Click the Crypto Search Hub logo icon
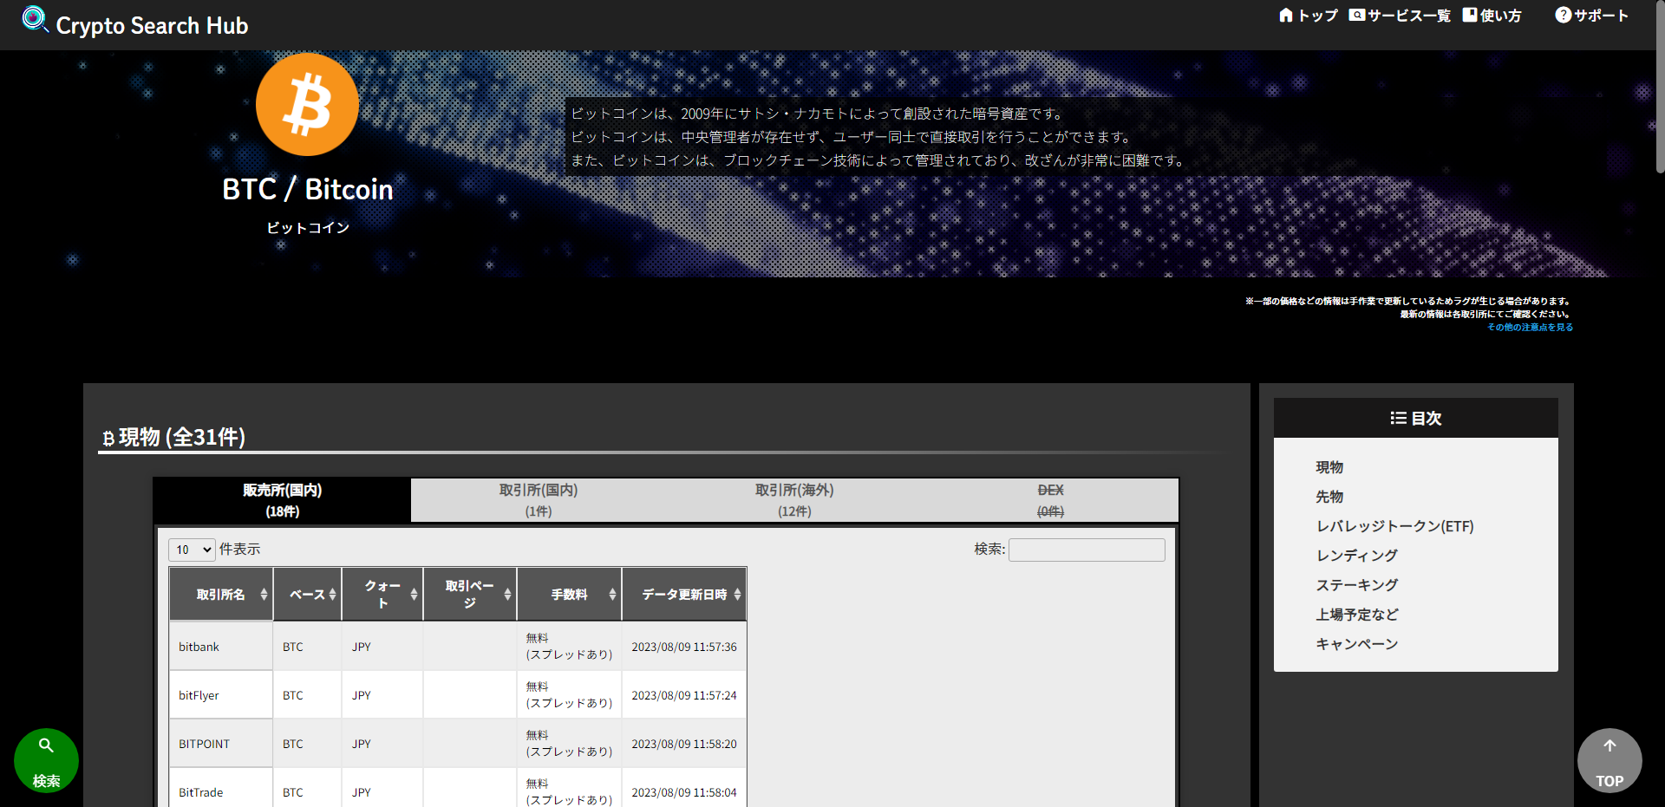The image size is (1665, 807). (x=35, y=19)
